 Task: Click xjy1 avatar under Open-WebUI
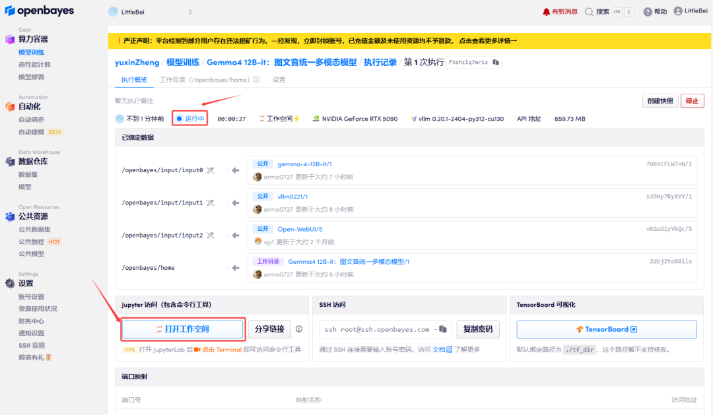tap(258, 242)
